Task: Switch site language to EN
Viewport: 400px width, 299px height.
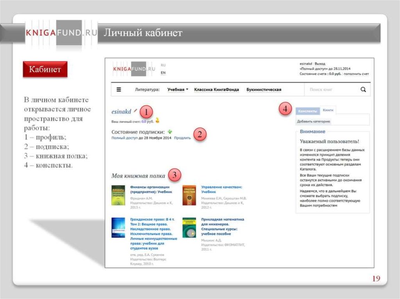Action: click(163, 73)
